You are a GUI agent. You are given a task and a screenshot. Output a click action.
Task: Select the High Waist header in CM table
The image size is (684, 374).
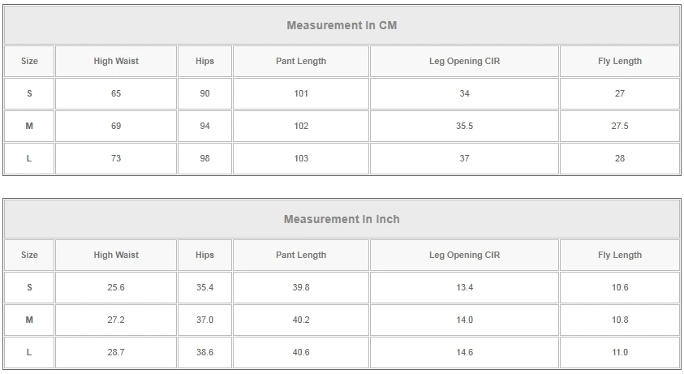pyautogui.click(x=116, y=62)
